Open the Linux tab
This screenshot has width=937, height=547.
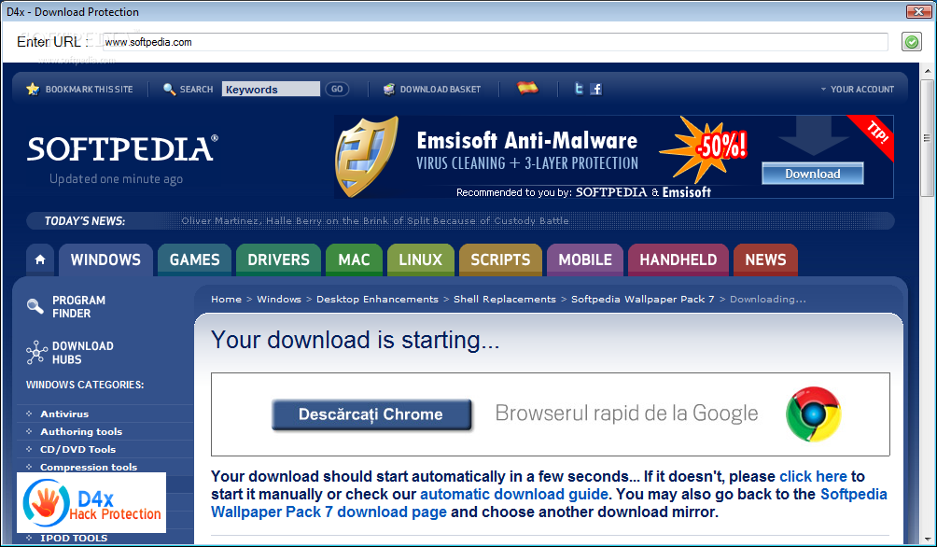[x=421, y=259]
